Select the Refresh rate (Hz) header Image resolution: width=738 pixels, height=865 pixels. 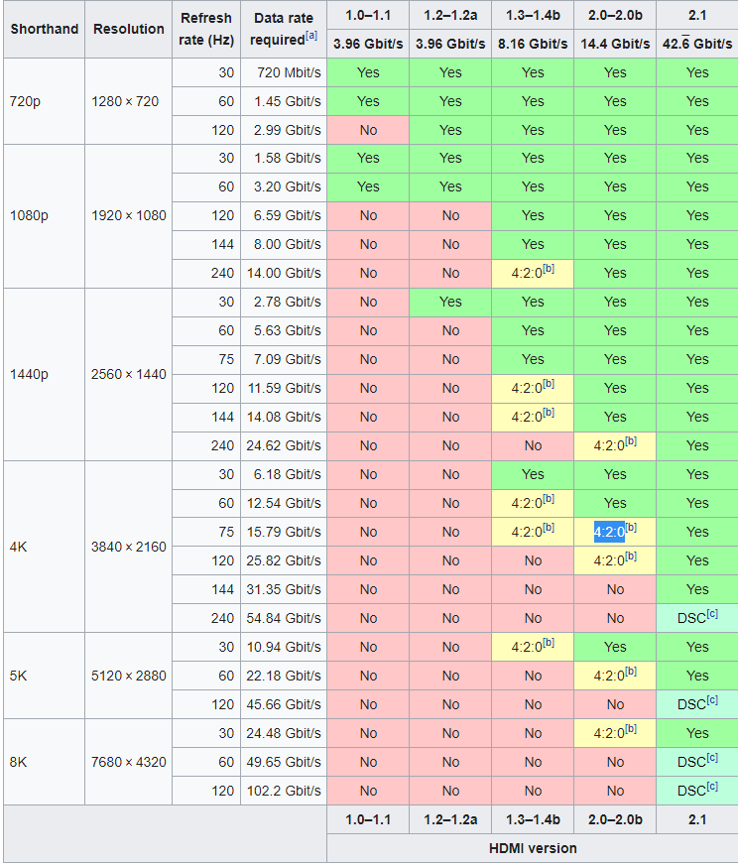206,29
